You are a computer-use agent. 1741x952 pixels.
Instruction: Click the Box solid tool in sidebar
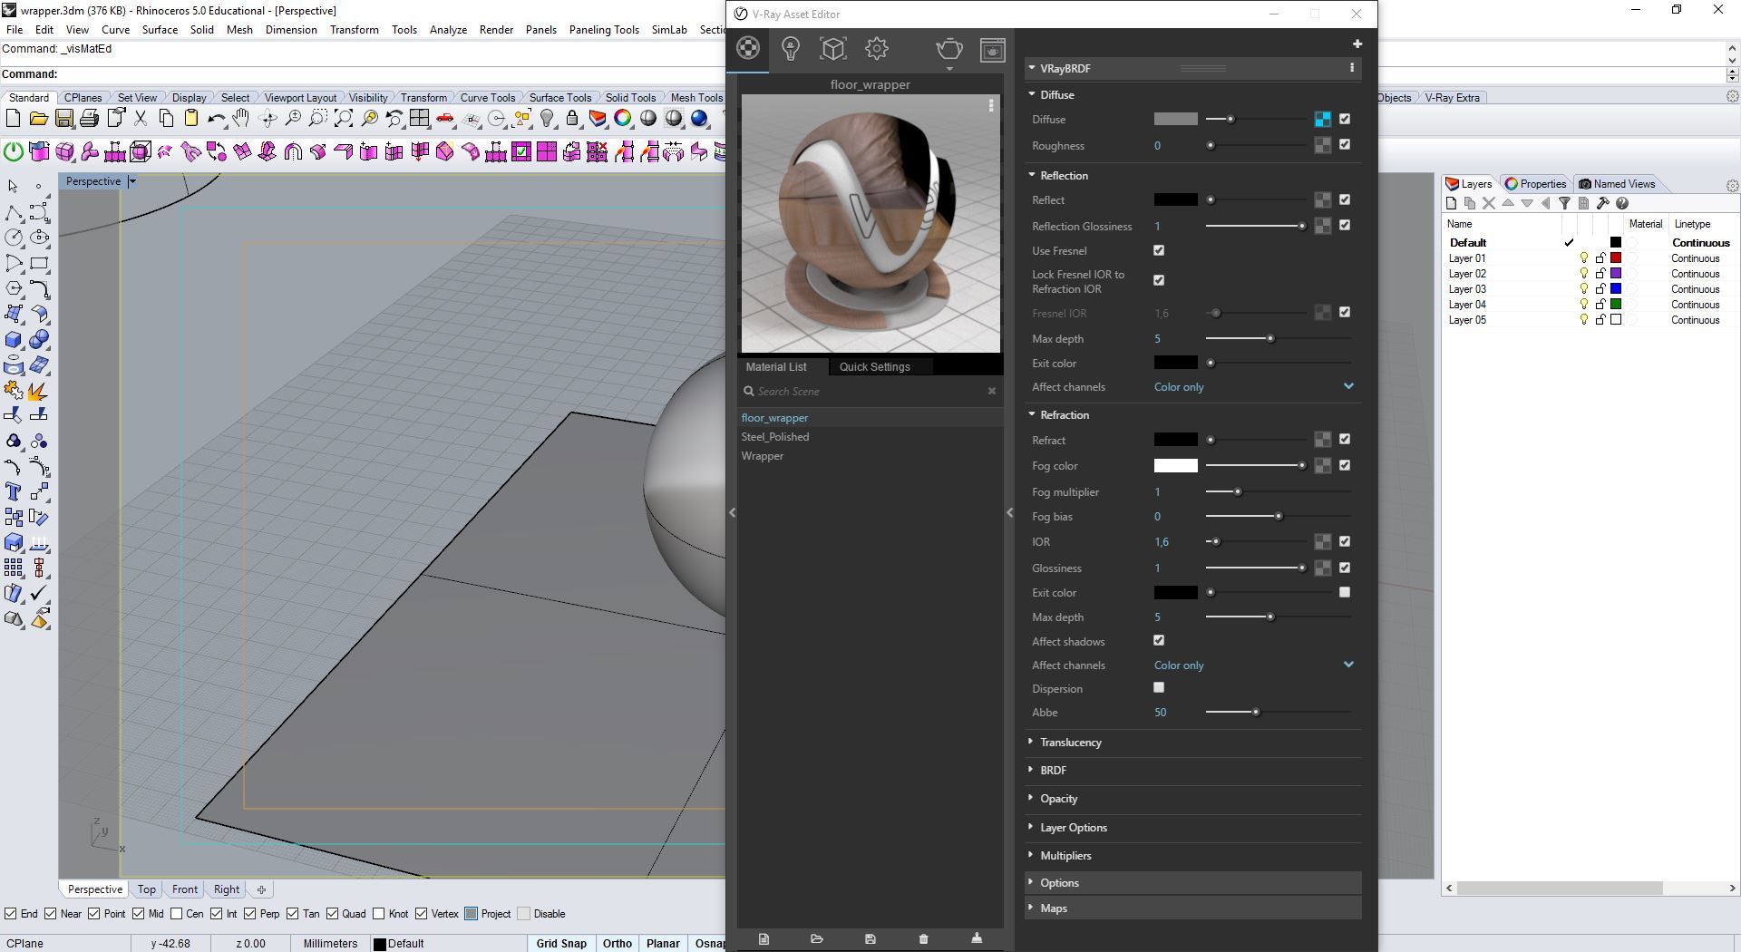point(14,340)
